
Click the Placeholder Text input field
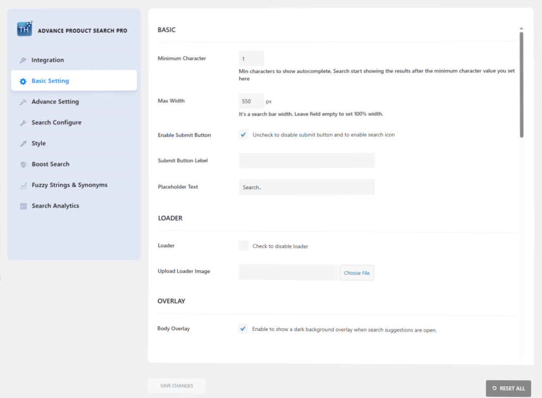[306, 187]
